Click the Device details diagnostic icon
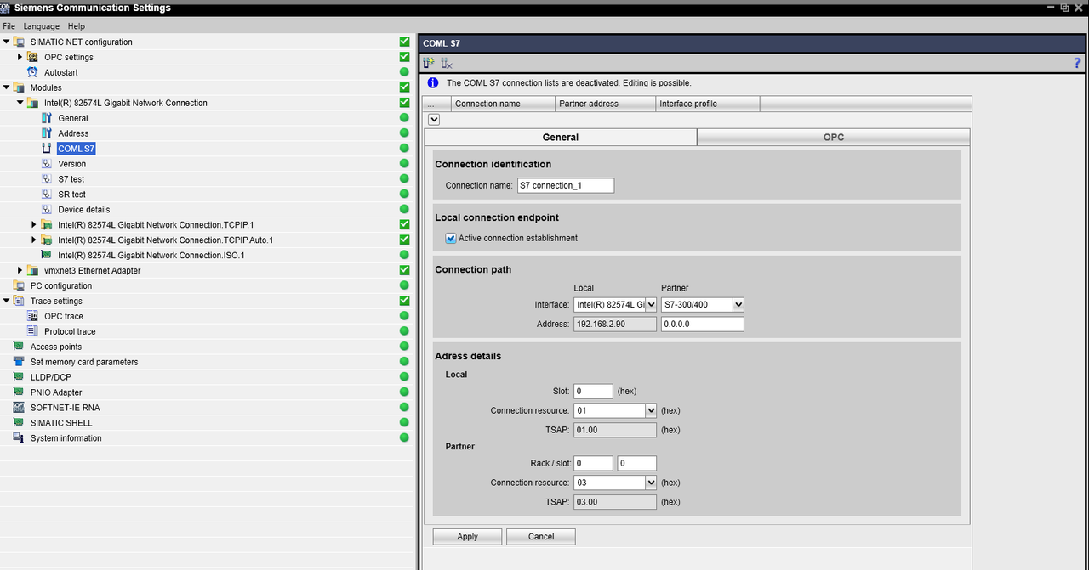The image size is (1089, 570). pyautogui.click(x=47, y=210)
